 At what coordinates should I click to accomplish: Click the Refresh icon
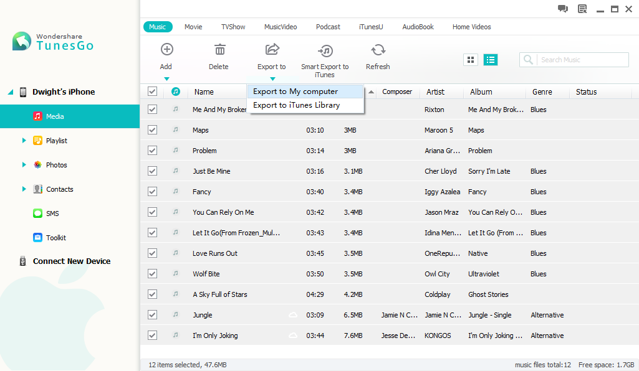point(378,50)
